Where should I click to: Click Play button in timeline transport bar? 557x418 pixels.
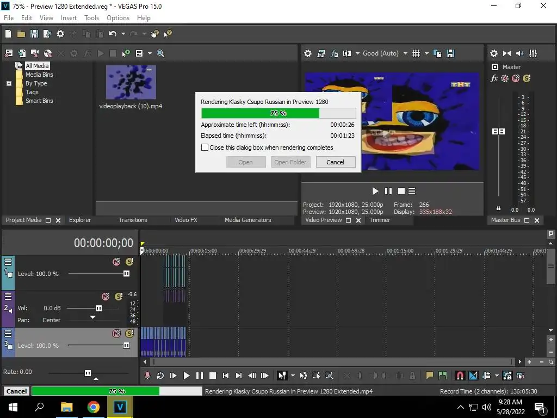point(186,376)
